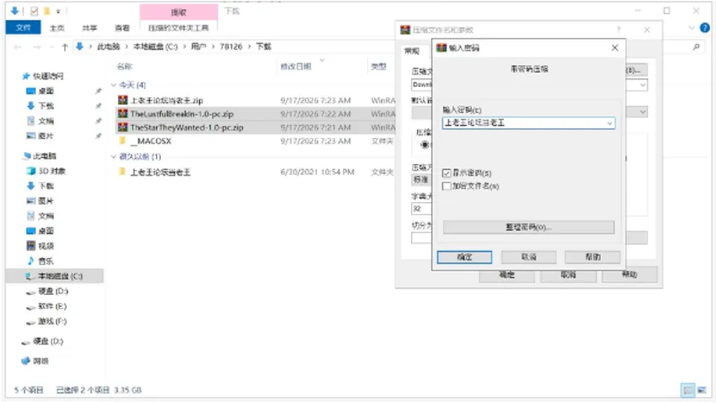Image resolution: width=716 pixels, height=403 pixels.
Task: Select the 上老王论坛当老王 folder from 2021
Action: click(x=160, y=172)
